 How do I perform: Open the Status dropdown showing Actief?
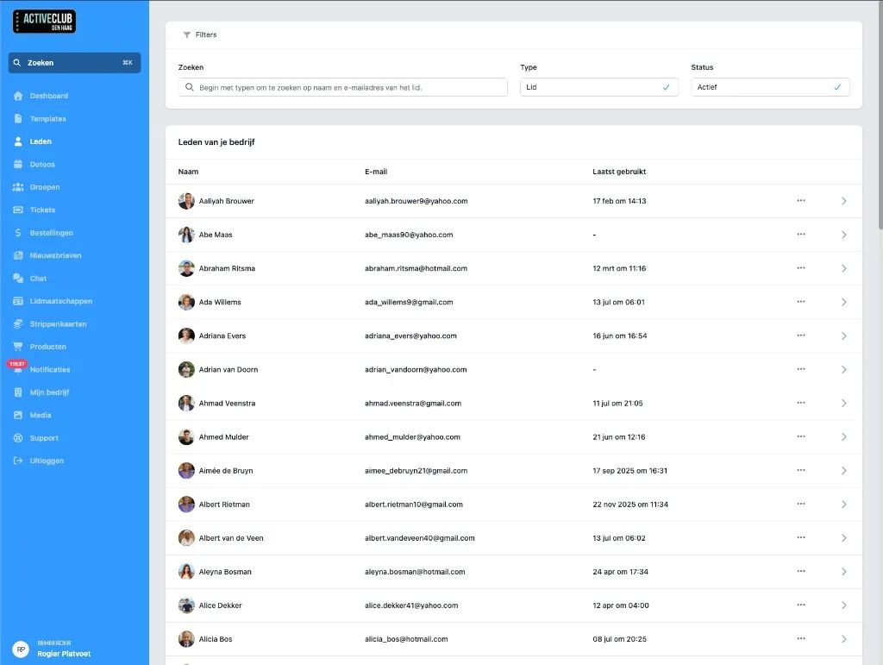point(770,87)
